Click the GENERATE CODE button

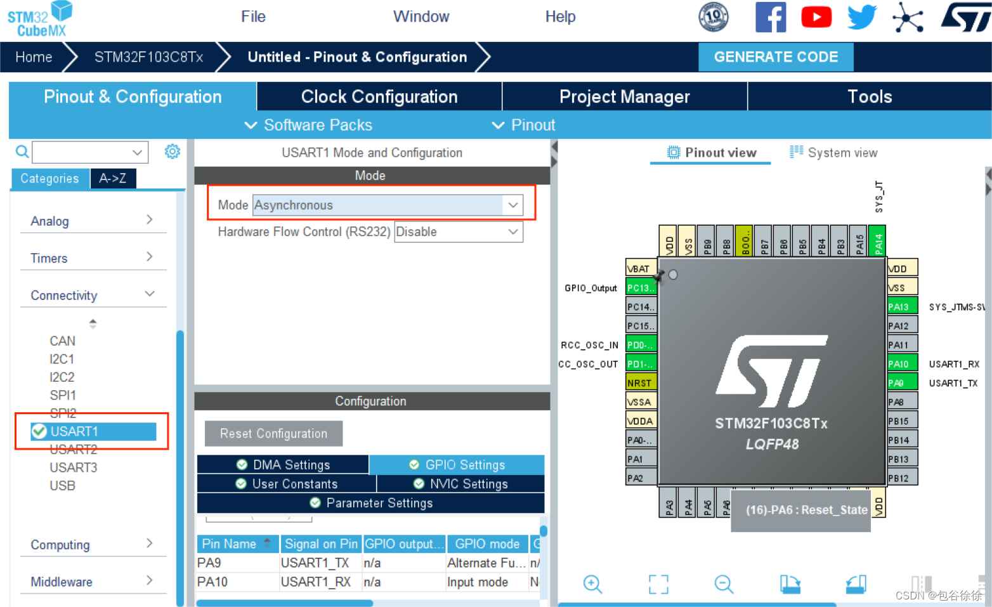(x=776, y=57)
